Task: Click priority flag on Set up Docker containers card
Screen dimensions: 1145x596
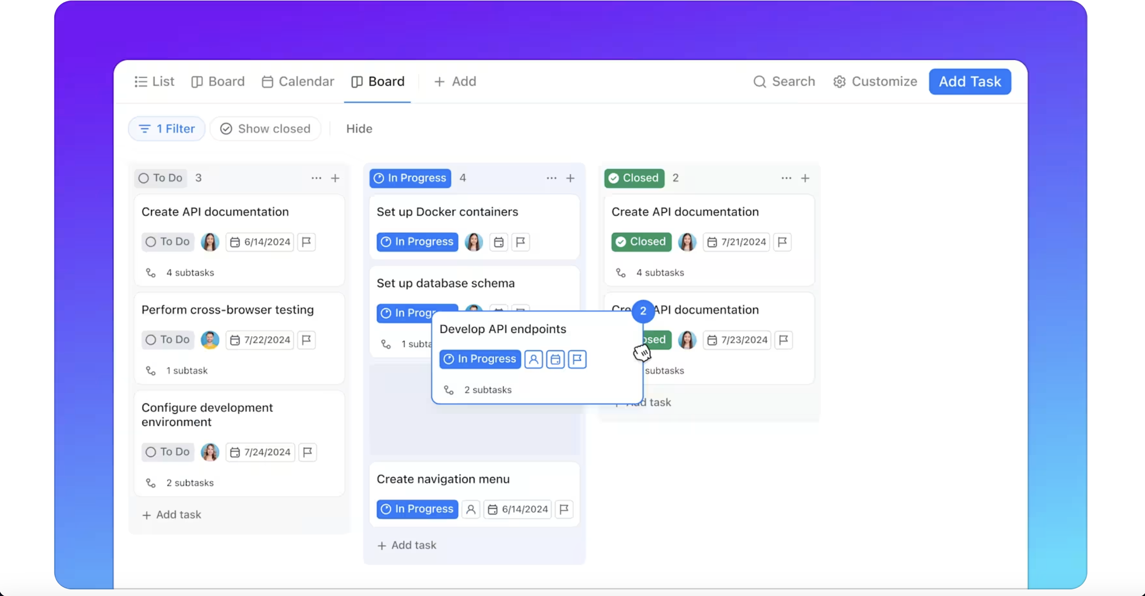Action: [x=520, y=242]
